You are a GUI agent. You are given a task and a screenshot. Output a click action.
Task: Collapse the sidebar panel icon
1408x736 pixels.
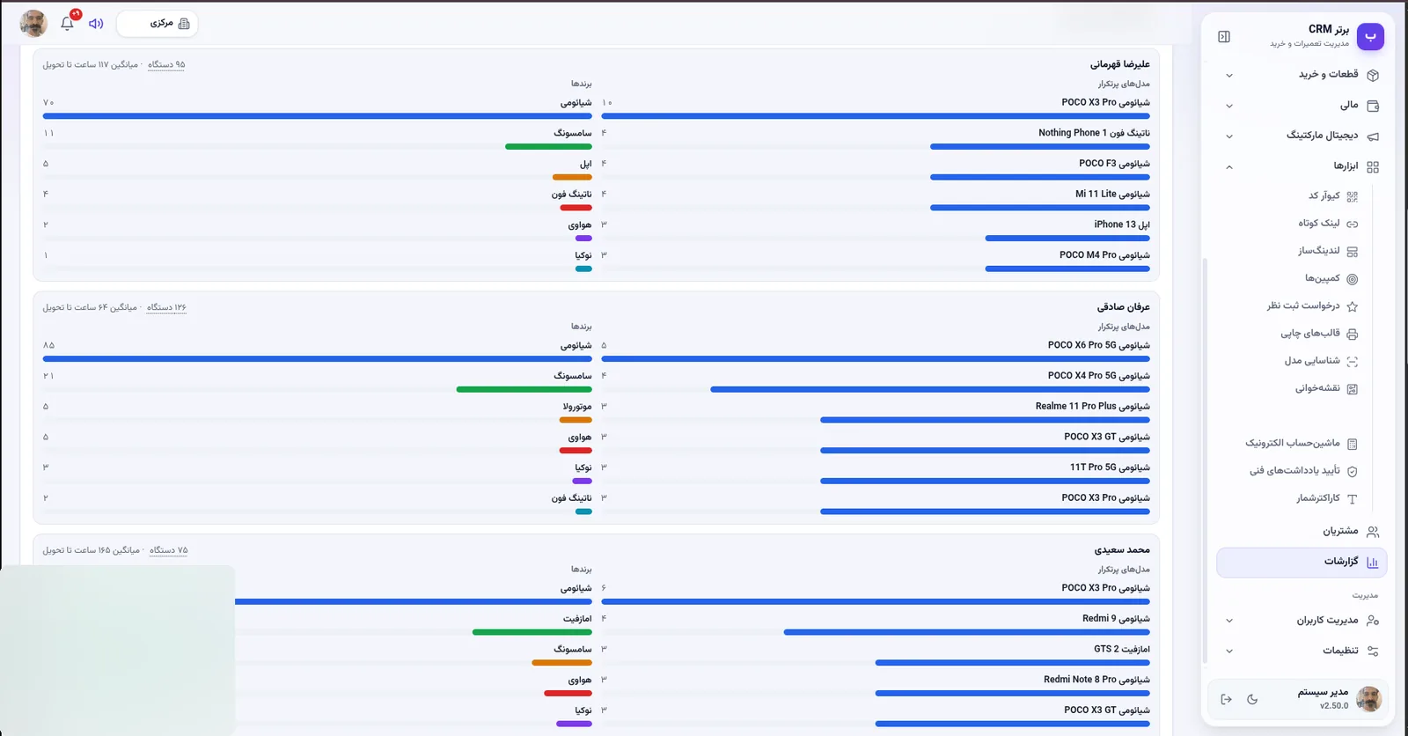(x=1224, y=36)
